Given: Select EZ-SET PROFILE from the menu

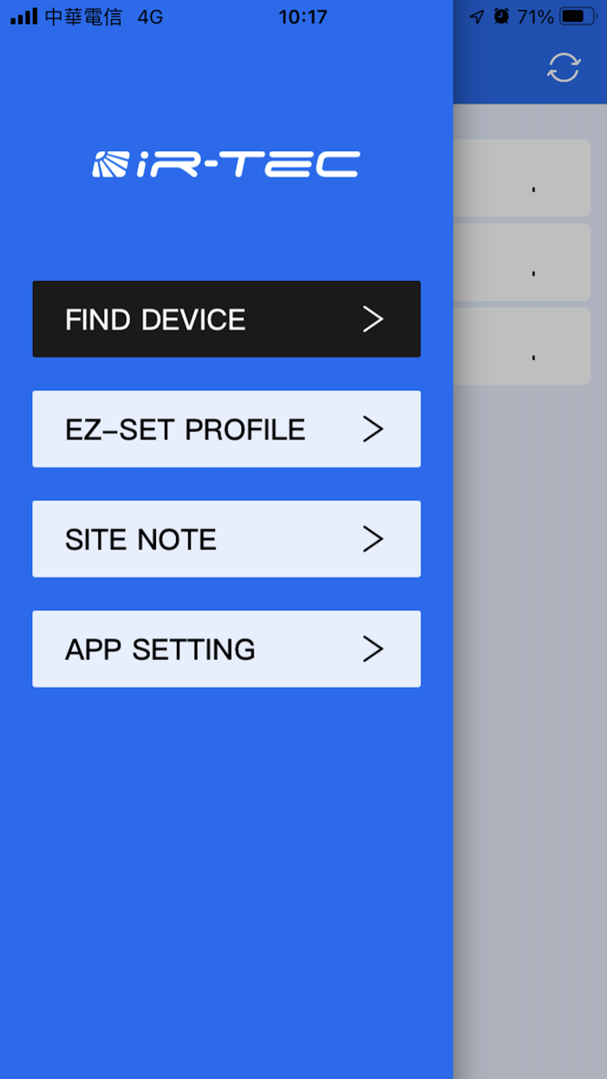Looking at the screenshot, I should tap(225, 428).
